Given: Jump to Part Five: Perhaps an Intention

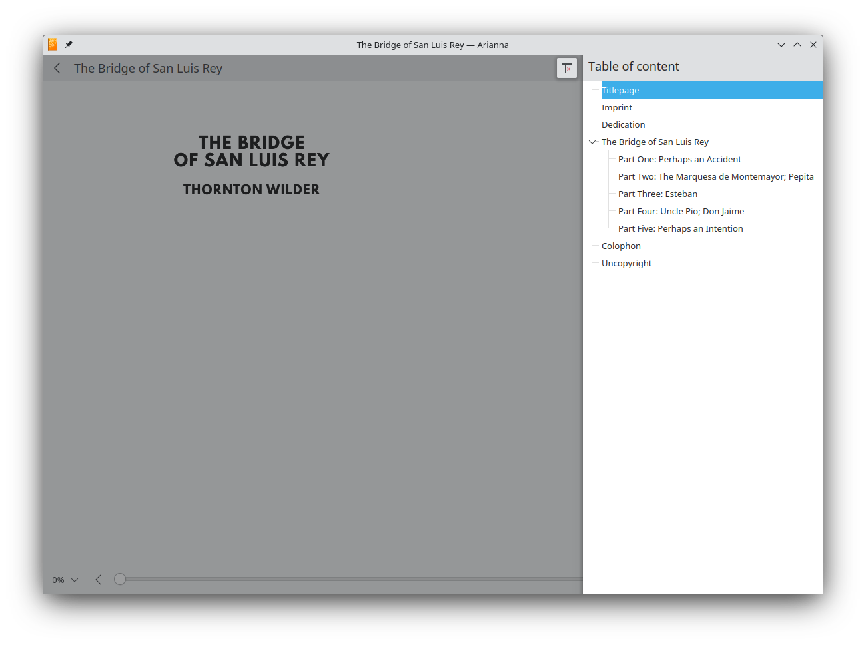Looking at the screenshot, I should click(680, 228).
